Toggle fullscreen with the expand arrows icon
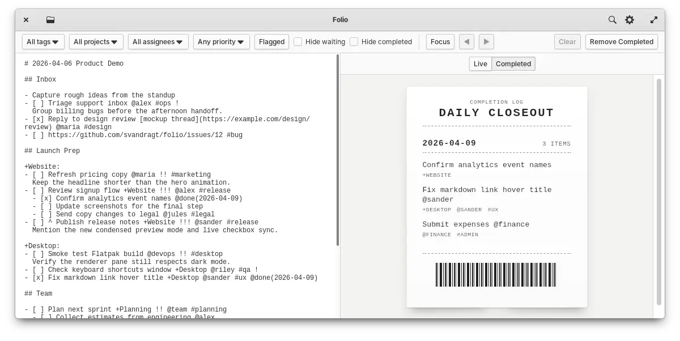The width and height of the screenshot is (680, 341). pos(654,20)
